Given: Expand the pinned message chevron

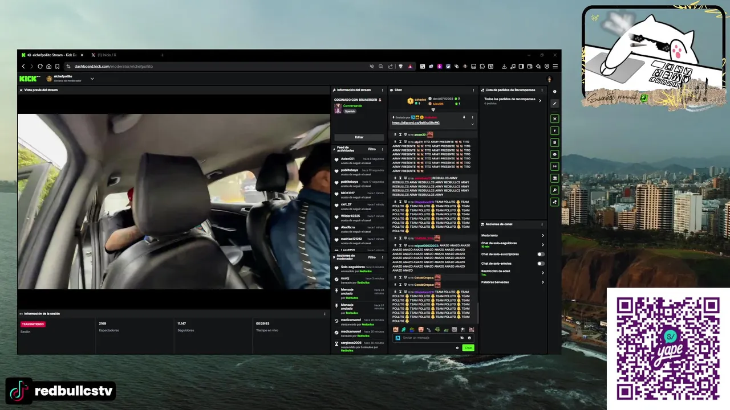Looking at the screenshot, I should pyautogui.click(x=472, y=123).
